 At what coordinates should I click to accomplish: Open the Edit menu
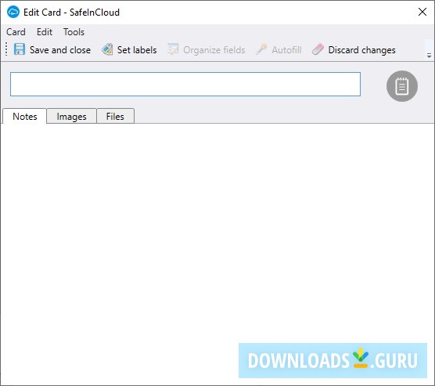pyautogui.click(x=45, y=32)
